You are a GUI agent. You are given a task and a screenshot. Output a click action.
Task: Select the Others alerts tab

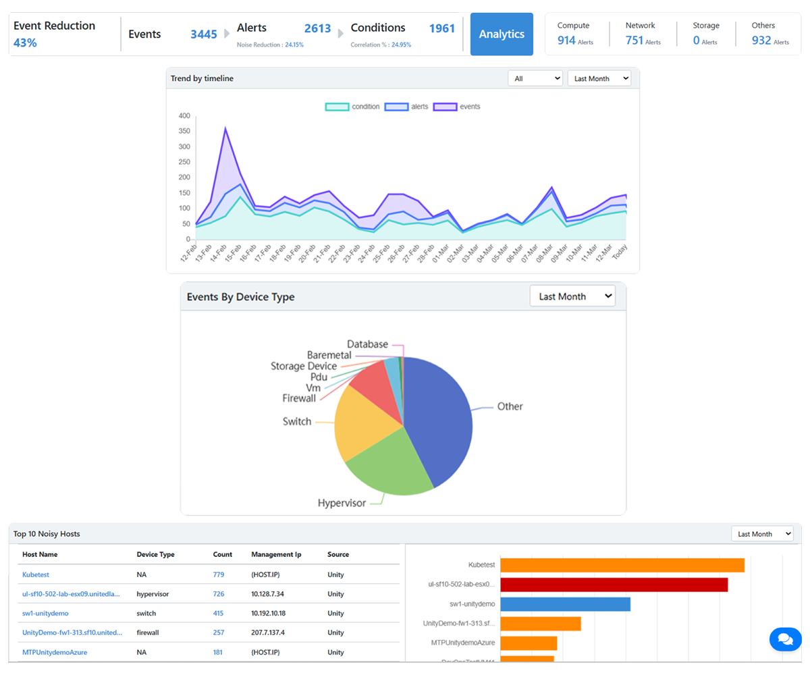tap(769, 34)
